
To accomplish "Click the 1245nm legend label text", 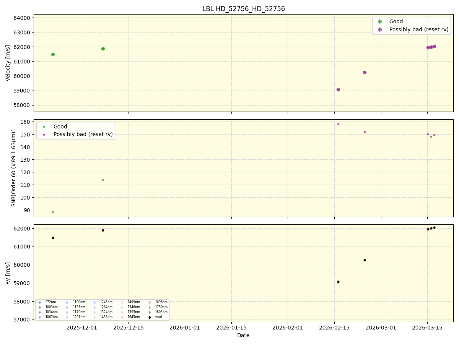I will click(x=106, y=302).
